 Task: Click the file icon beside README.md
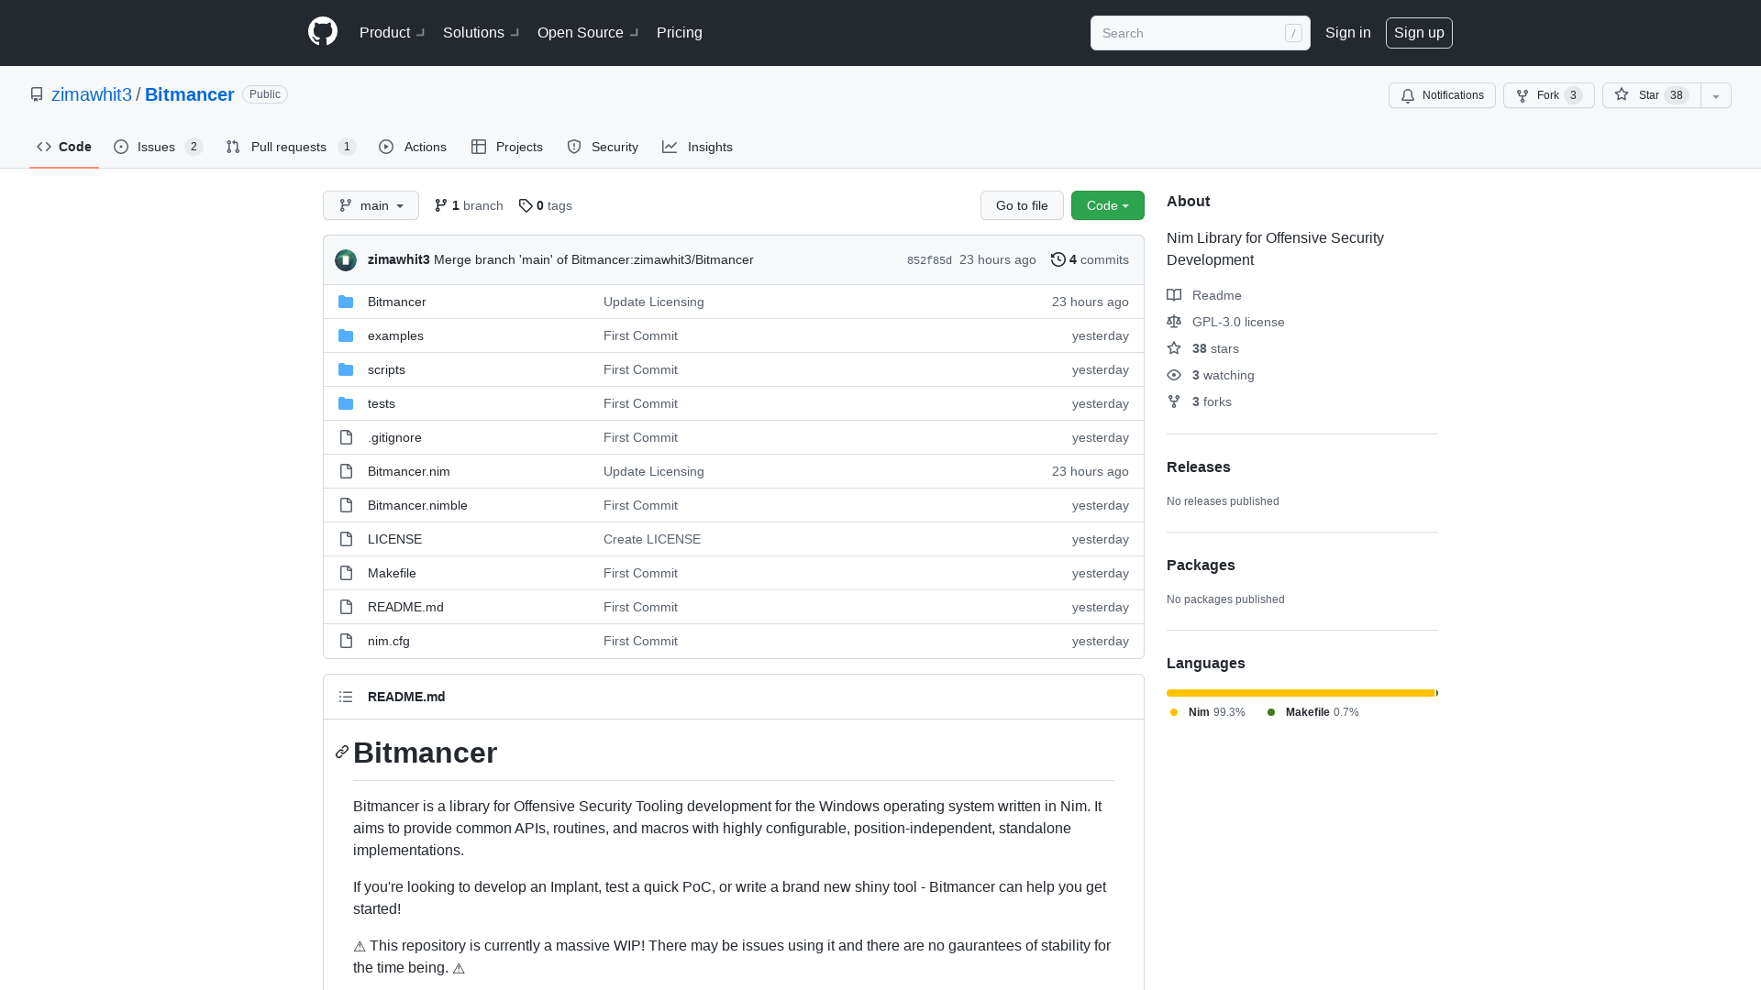[x=346, y=606]
